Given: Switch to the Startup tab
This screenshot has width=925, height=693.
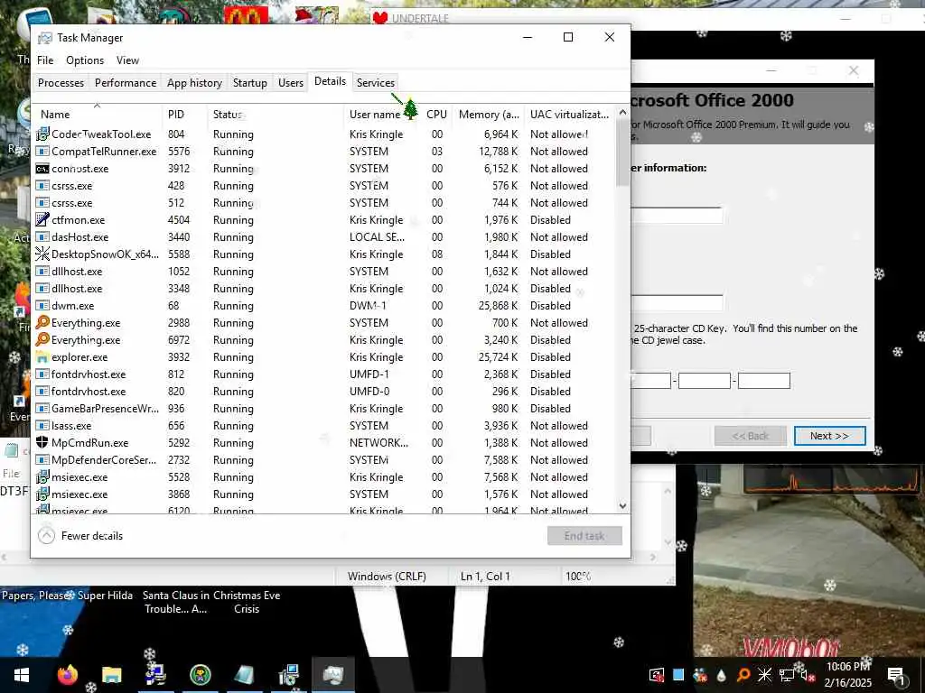Looking at the screenshot, I should tap(249, 82).
